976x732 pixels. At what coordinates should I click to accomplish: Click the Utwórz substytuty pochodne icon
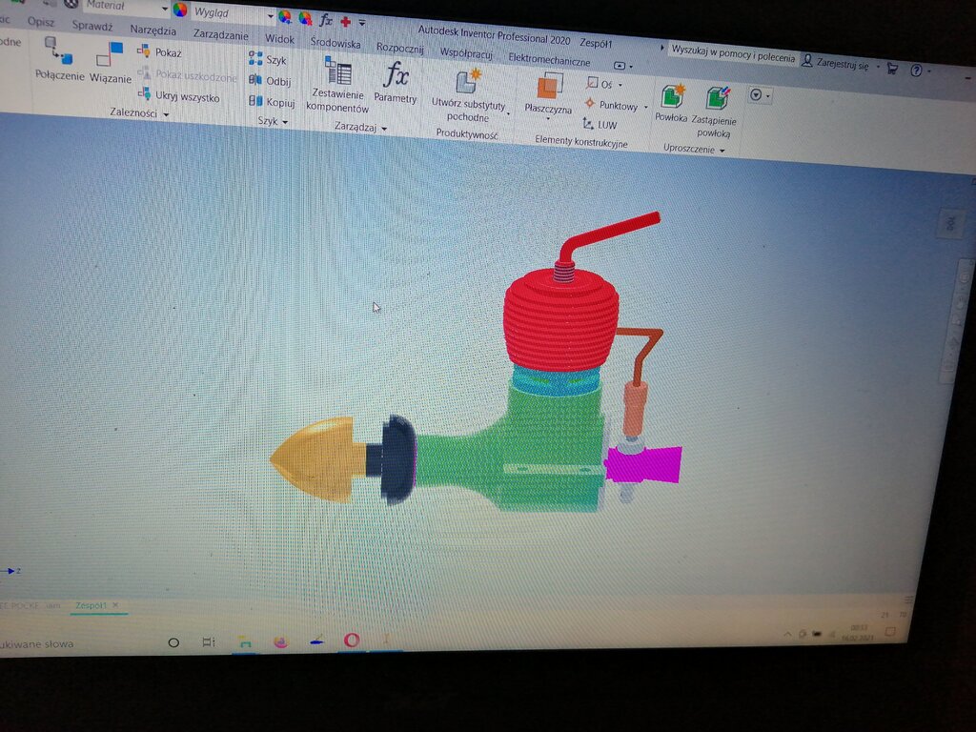(x=468, y=83)
